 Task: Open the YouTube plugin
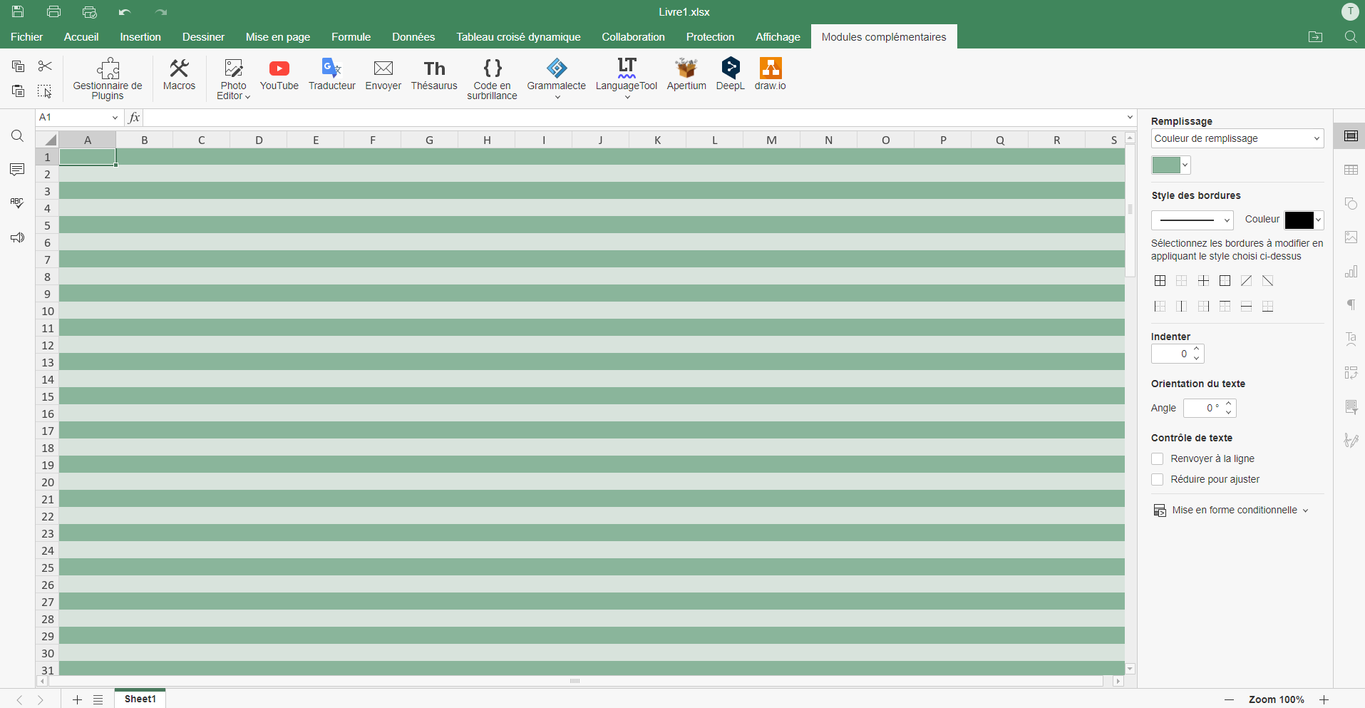point(279,75)
